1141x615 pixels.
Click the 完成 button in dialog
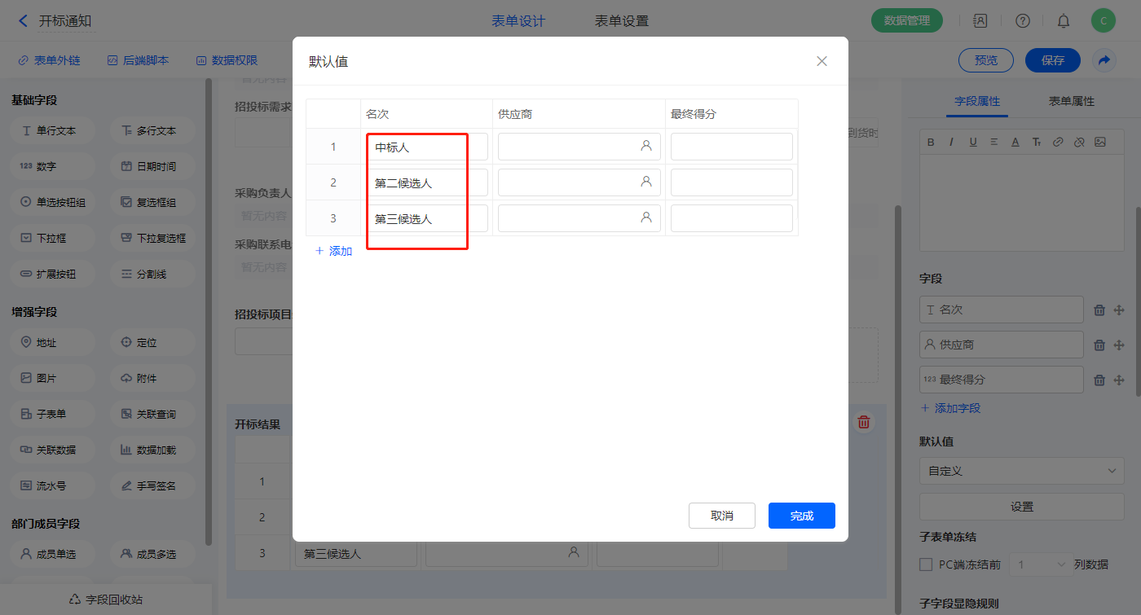pyautogui.click(x=801, y=516)
